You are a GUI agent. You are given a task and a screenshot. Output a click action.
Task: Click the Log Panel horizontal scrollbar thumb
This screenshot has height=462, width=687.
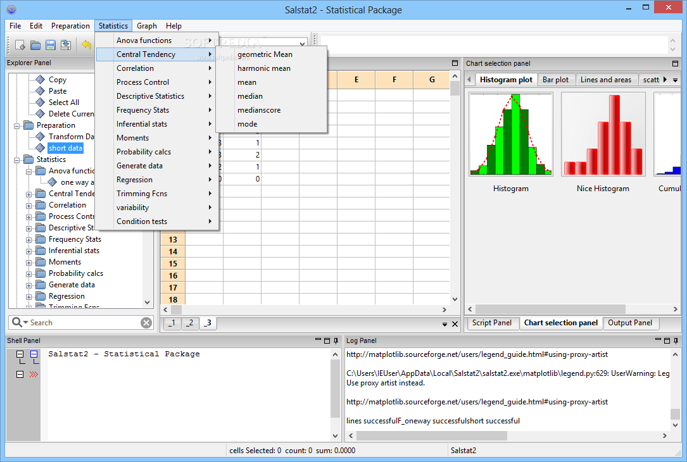click(x=432, y=435)
